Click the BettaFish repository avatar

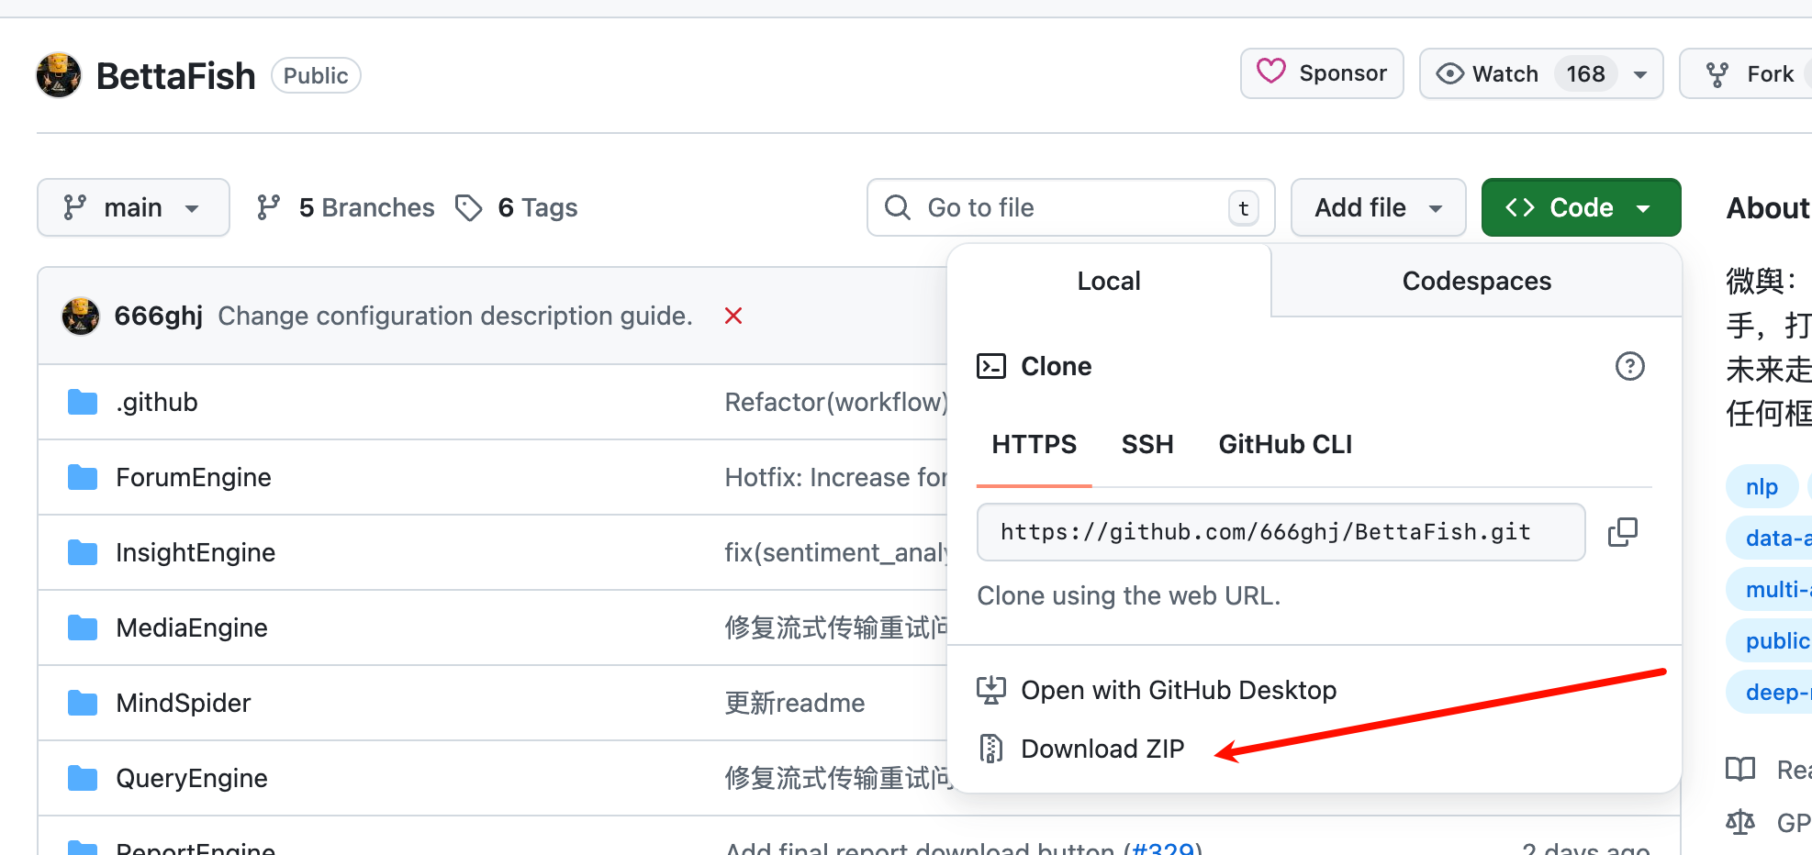point(59,74)
